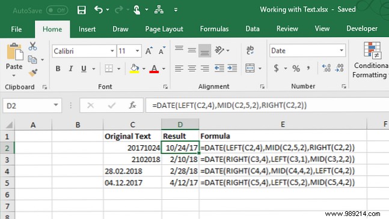Cut selection with scissors icon
This screenshot has height=219, width=389.
[32, 46]
